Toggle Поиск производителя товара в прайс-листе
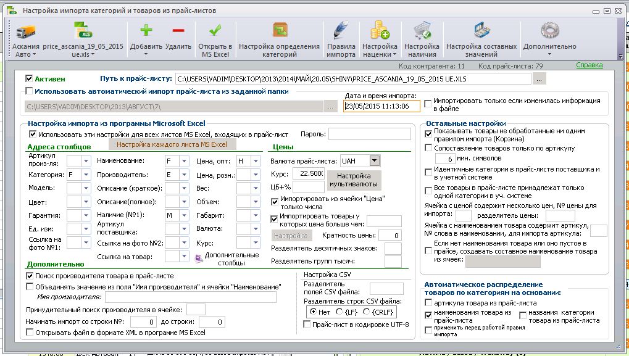The image size is (629, 356). (x=29, y=276)
